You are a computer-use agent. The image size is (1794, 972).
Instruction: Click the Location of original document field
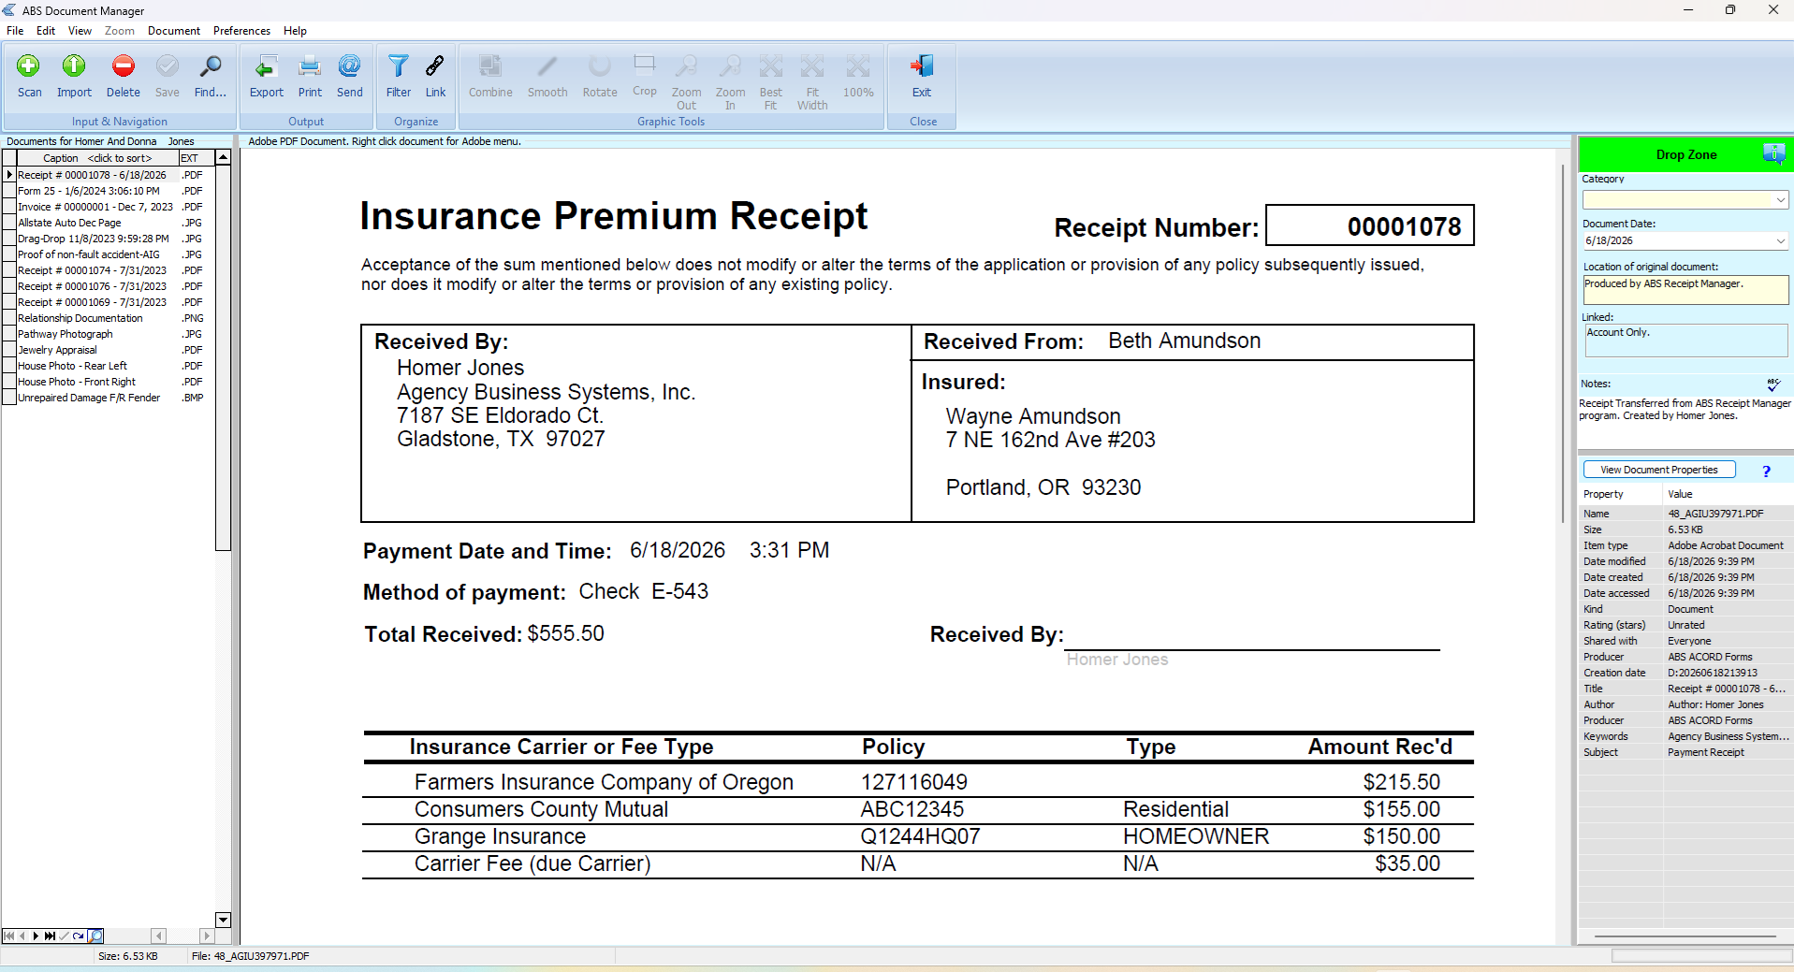tap(1685, 290)
